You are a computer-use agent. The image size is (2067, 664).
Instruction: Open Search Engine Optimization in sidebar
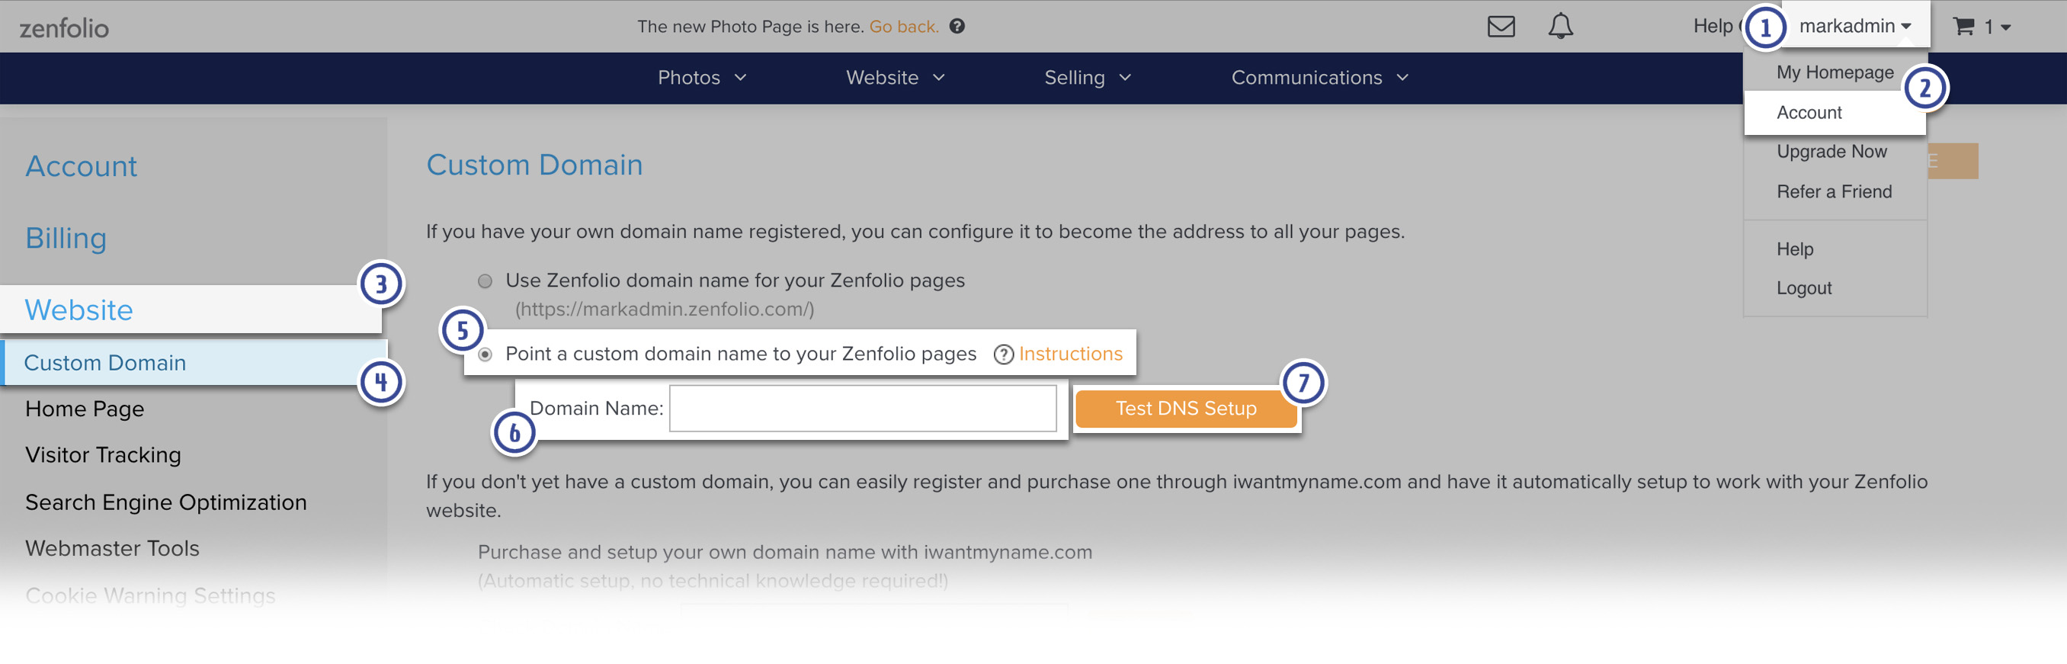point(165,502)
